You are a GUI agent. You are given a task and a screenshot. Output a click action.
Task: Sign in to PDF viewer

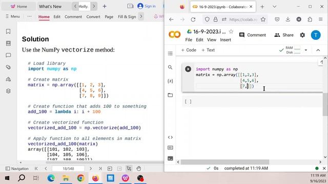coord(147,6)
